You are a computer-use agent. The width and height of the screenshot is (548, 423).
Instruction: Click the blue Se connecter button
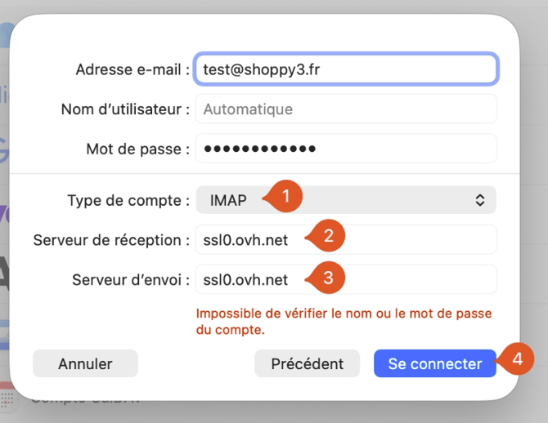(435, 363)
